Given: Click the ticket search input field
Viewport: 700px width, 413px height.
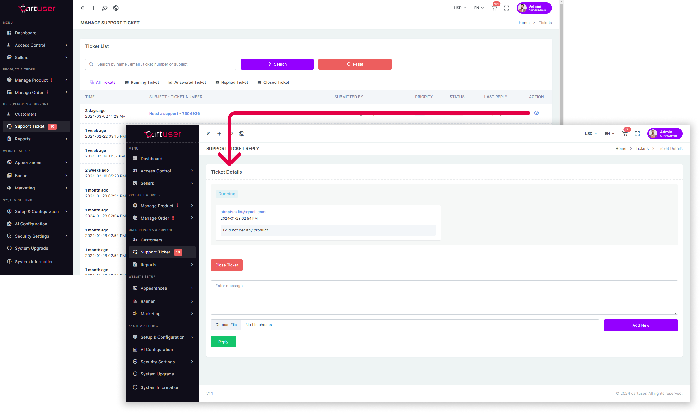Looking at the screenshot, I should (x=161, y=64).
